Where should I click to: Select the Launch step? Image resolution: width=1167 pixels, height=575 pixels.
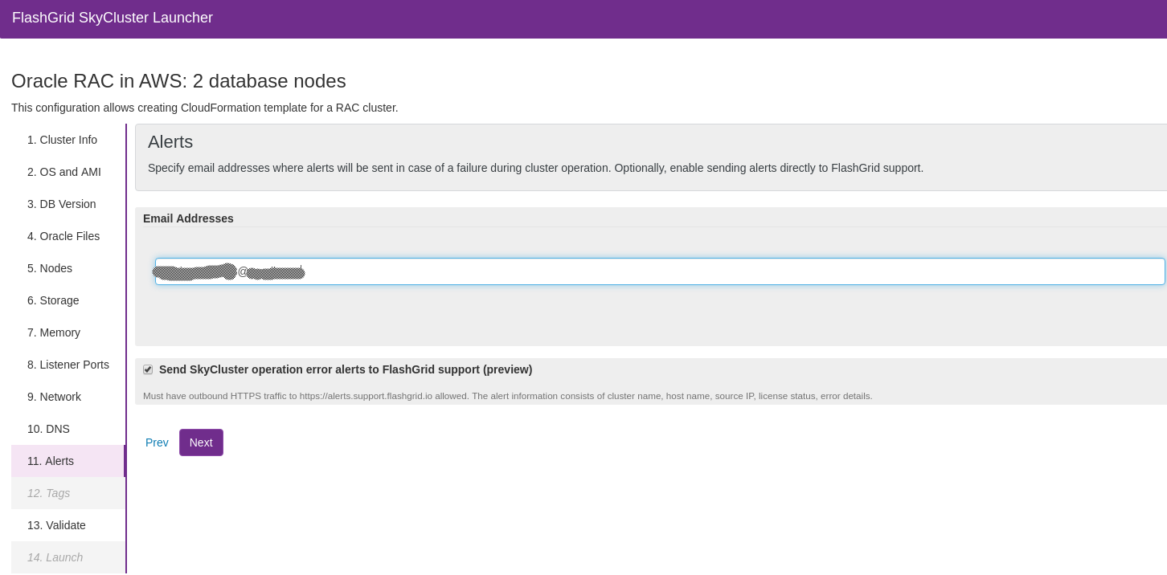tap(55, 557)
